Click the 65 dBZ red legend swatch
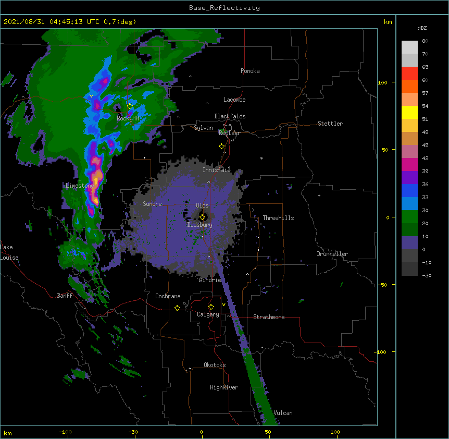449x439 pixels. point(409,74)
